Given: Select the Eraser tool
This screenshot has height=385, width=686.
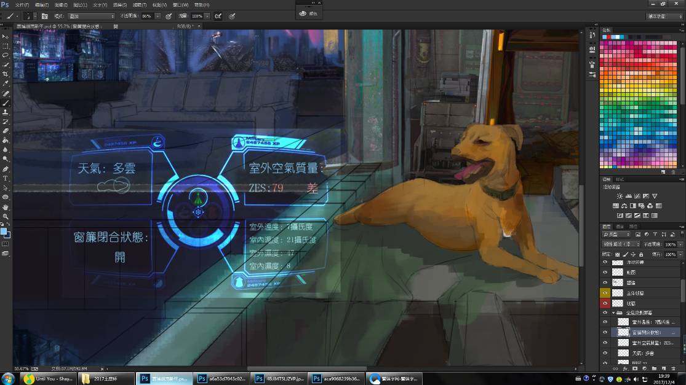Looking at the screenshot, I should [6, 131].
